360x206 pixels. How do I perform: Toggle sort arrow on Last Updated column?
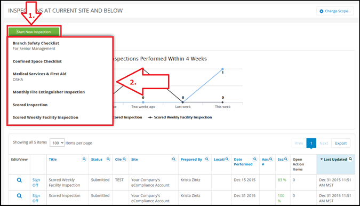322,159
